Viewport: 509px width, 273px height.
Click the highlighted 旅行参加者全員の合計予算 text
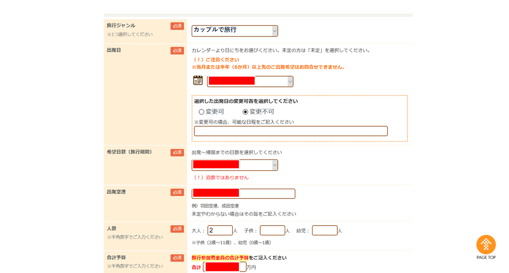[x=220, y=257]
